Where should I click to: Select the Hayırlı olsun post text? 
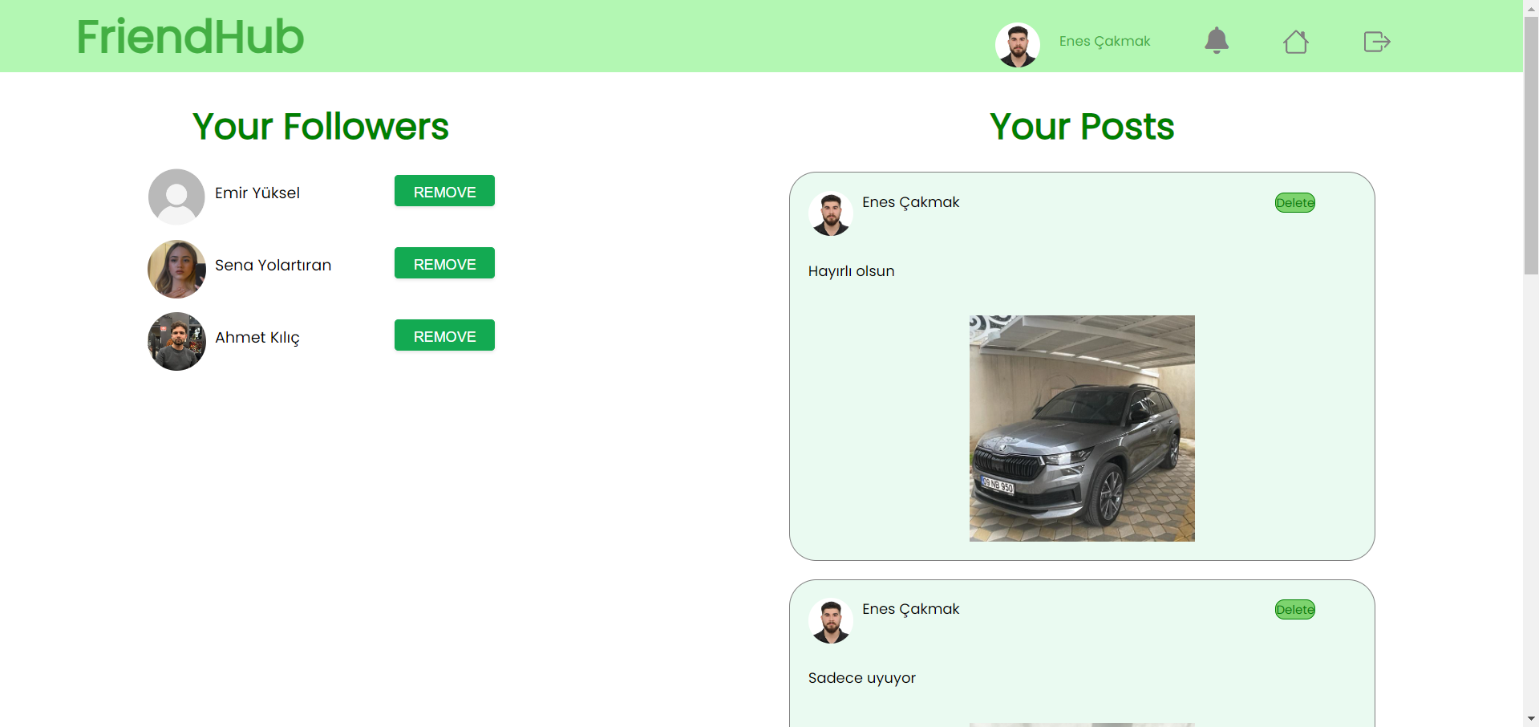point(851,271)
